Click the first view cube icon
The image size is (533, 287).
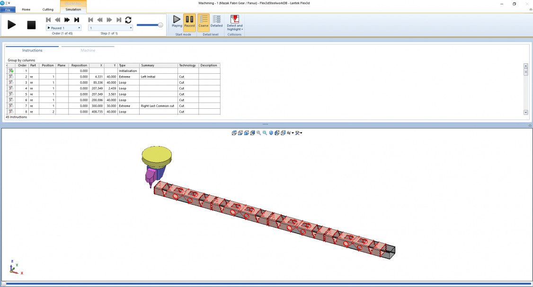coord(234,133)
